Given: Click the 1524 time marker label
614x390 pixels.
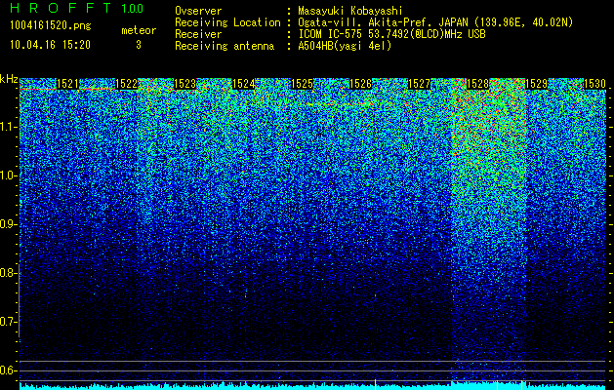Looking at the screenshot, I should [244, 84].
